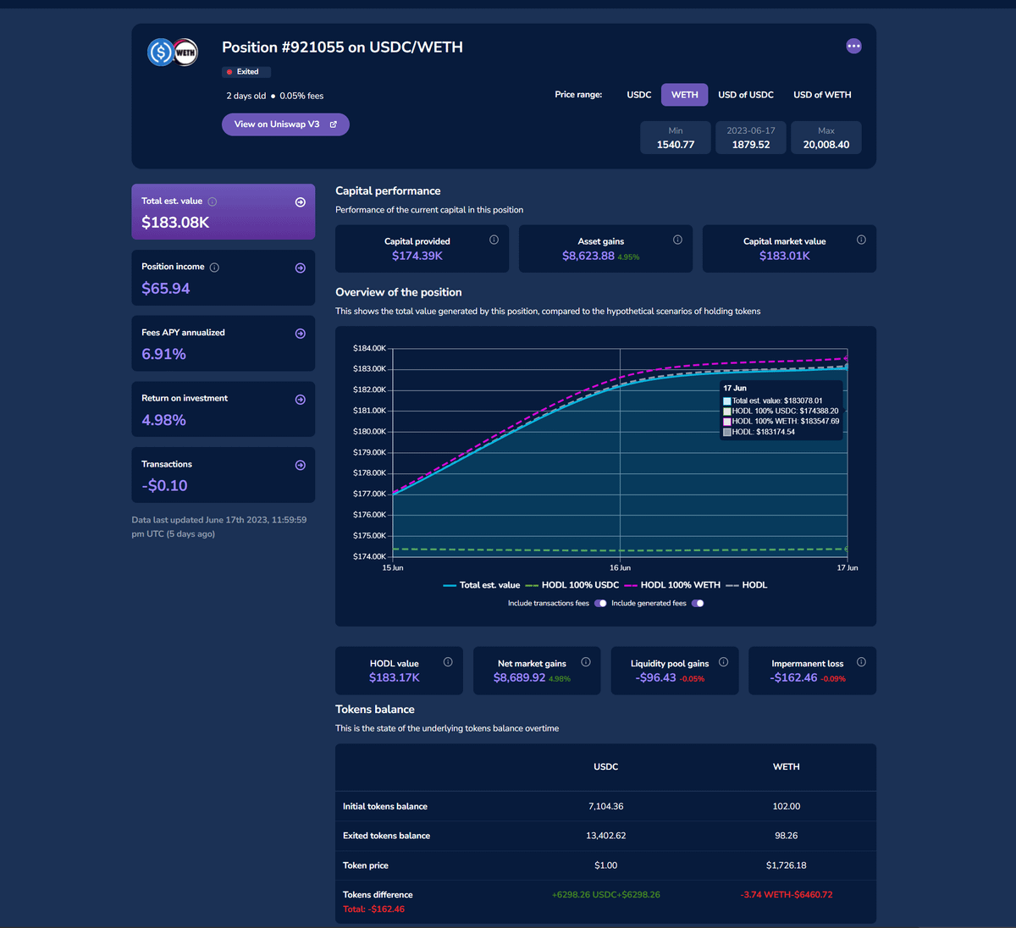
Task: Click the info icon beside Position income
Action: click(x=214, y=268)
